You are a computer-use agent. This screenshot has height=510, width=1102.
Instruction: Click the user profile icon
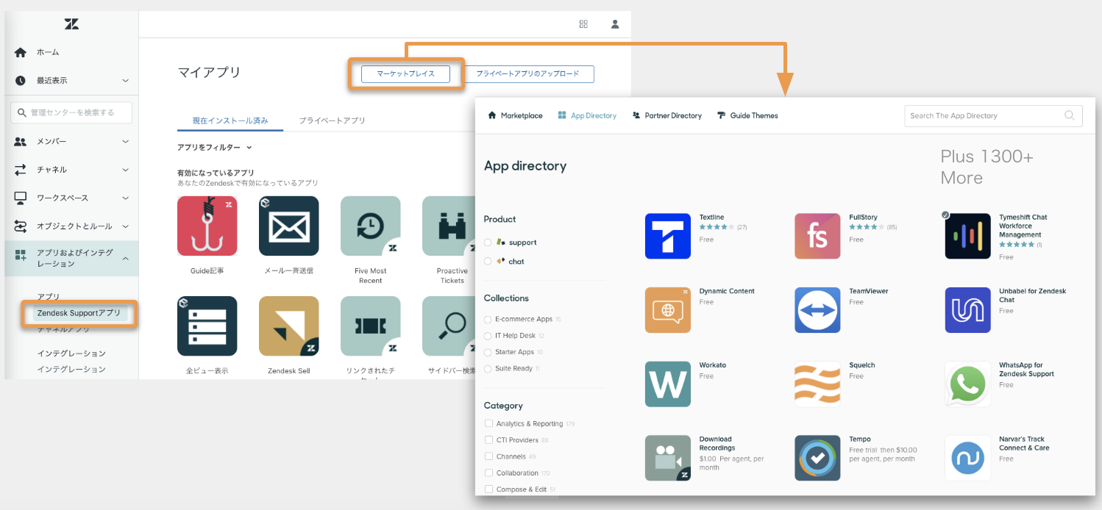(615, 24)
